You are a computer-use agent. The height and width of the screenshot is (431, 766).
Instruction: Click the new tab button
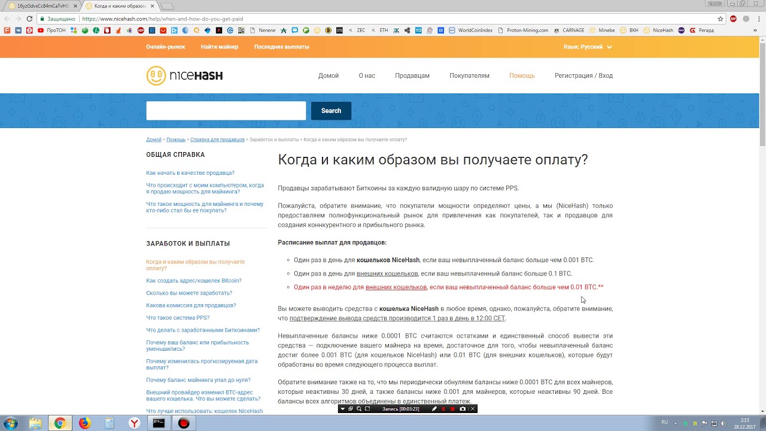(168, 5)
